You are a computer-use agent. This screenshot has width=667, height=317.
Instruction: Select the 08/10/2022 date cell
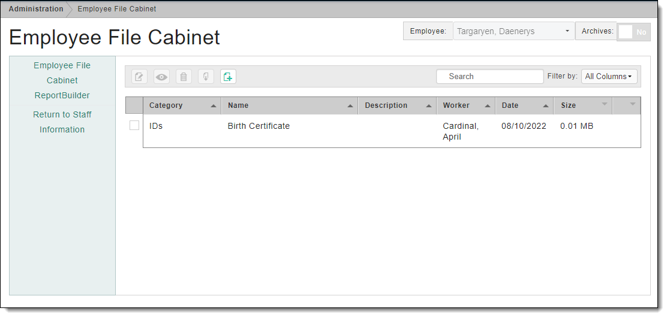pyautogui.click(x=524, y=126)
